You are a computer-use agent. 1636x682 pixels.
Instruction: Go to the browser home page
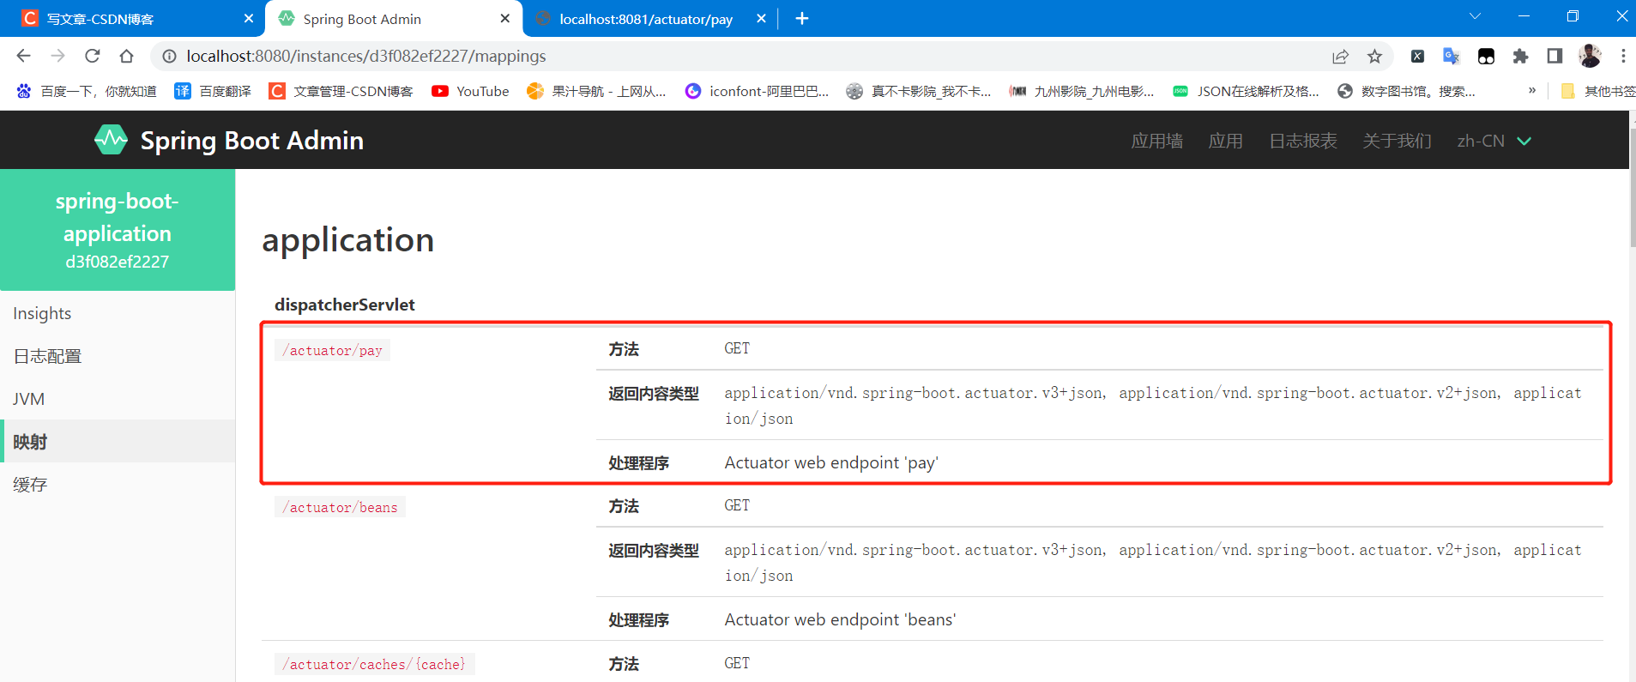pos(126,56)
